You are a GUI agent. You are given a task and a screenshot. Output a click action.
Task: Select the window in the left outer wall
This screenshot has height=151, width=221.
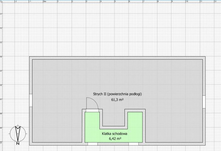pyautogui.click(x=31, y=100)
